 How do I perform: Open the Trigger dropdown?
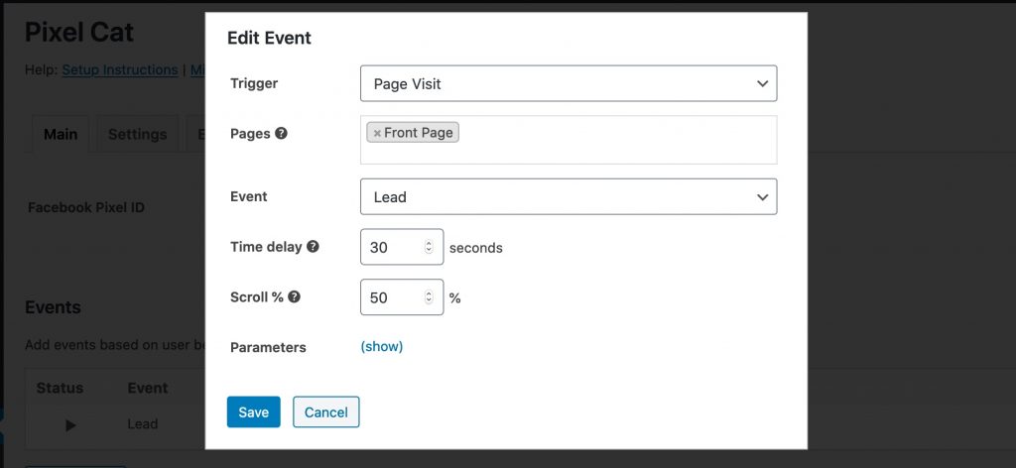[x=568, y=84]
